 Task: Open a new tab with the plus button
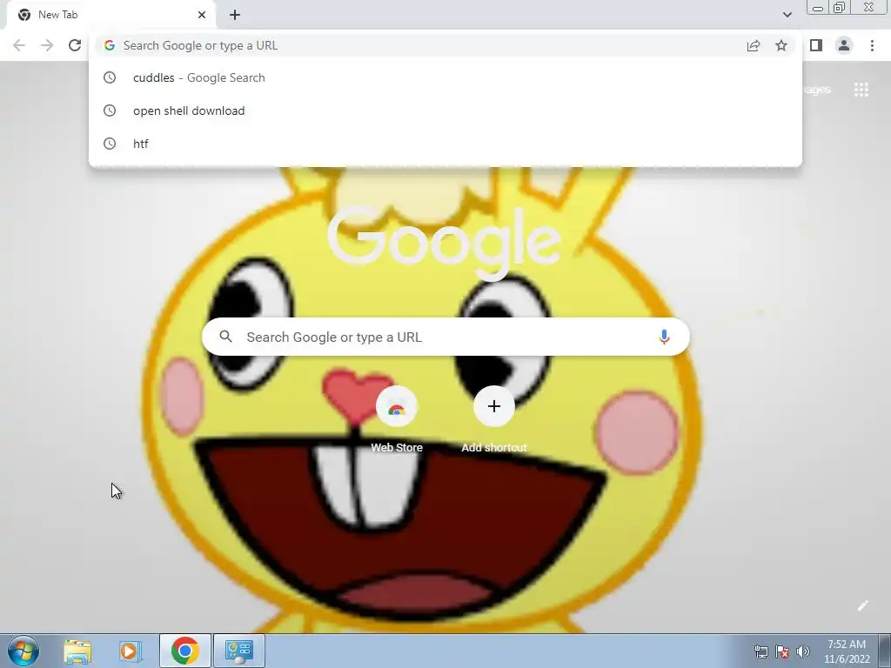(x=235, y=16)
